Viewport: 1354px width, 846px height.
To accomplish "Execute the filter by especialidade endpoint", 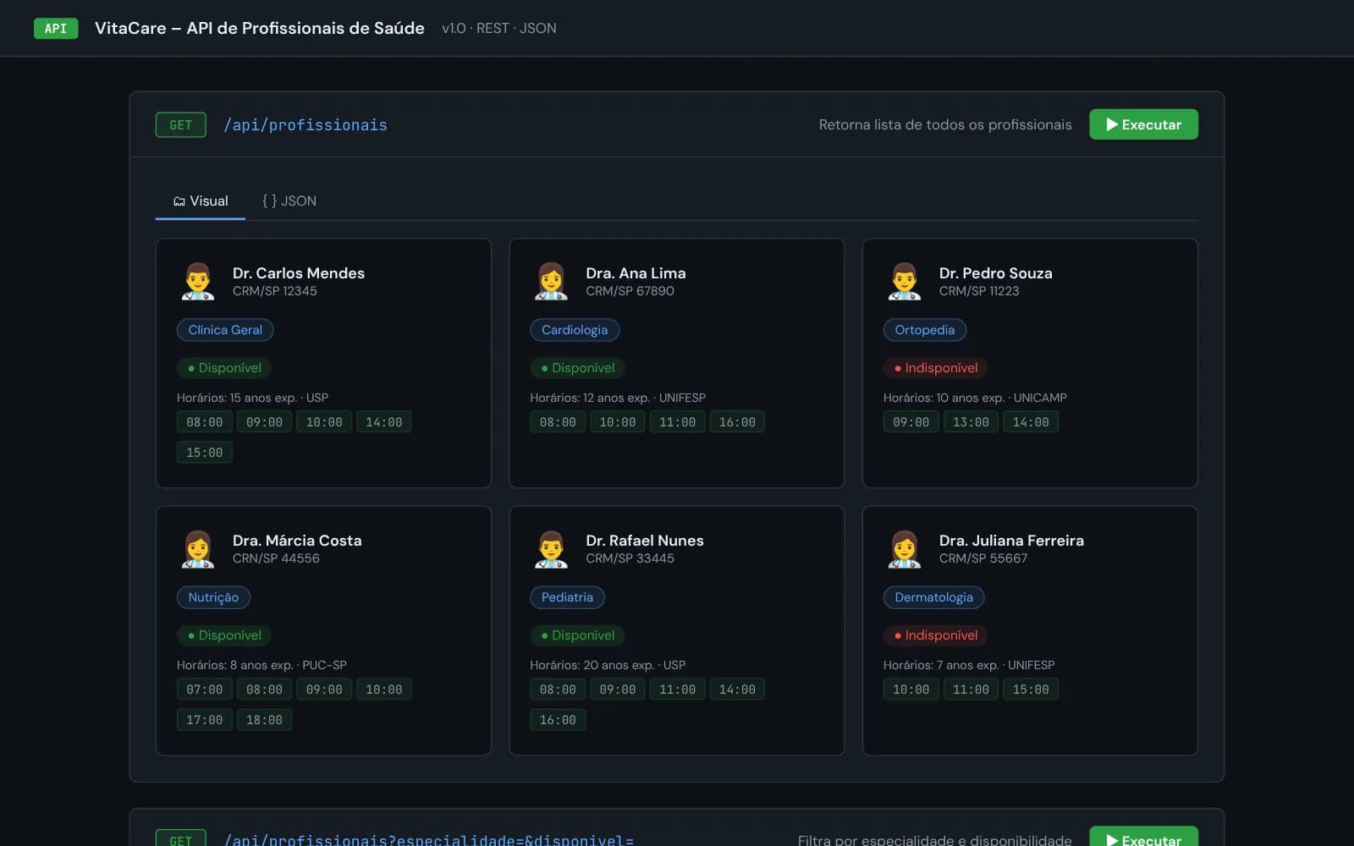I will click(1143, 837).
